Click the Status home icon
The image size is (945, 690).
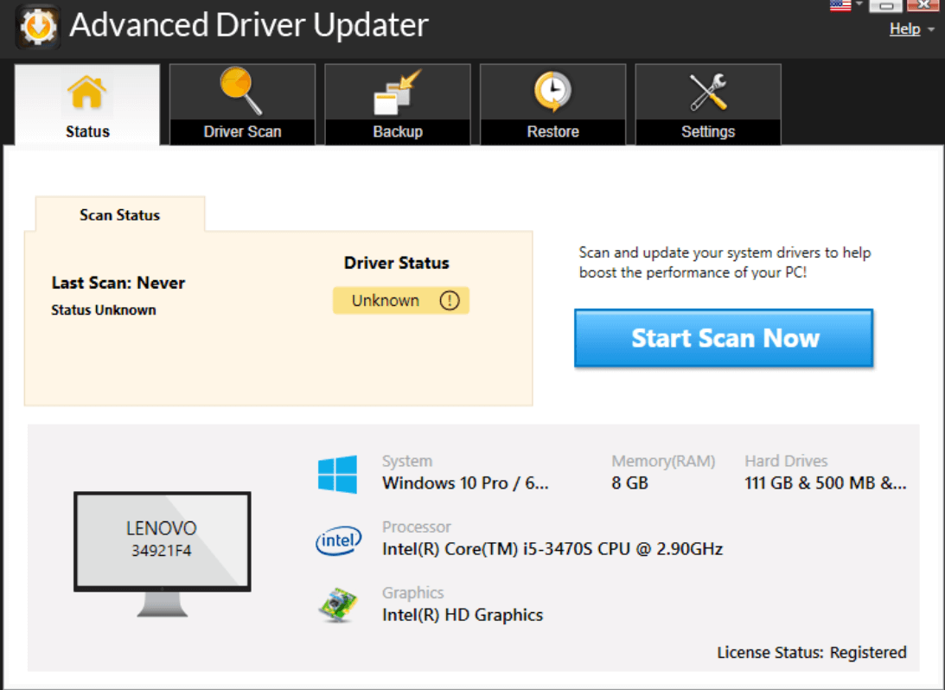[x=86, y=91]
